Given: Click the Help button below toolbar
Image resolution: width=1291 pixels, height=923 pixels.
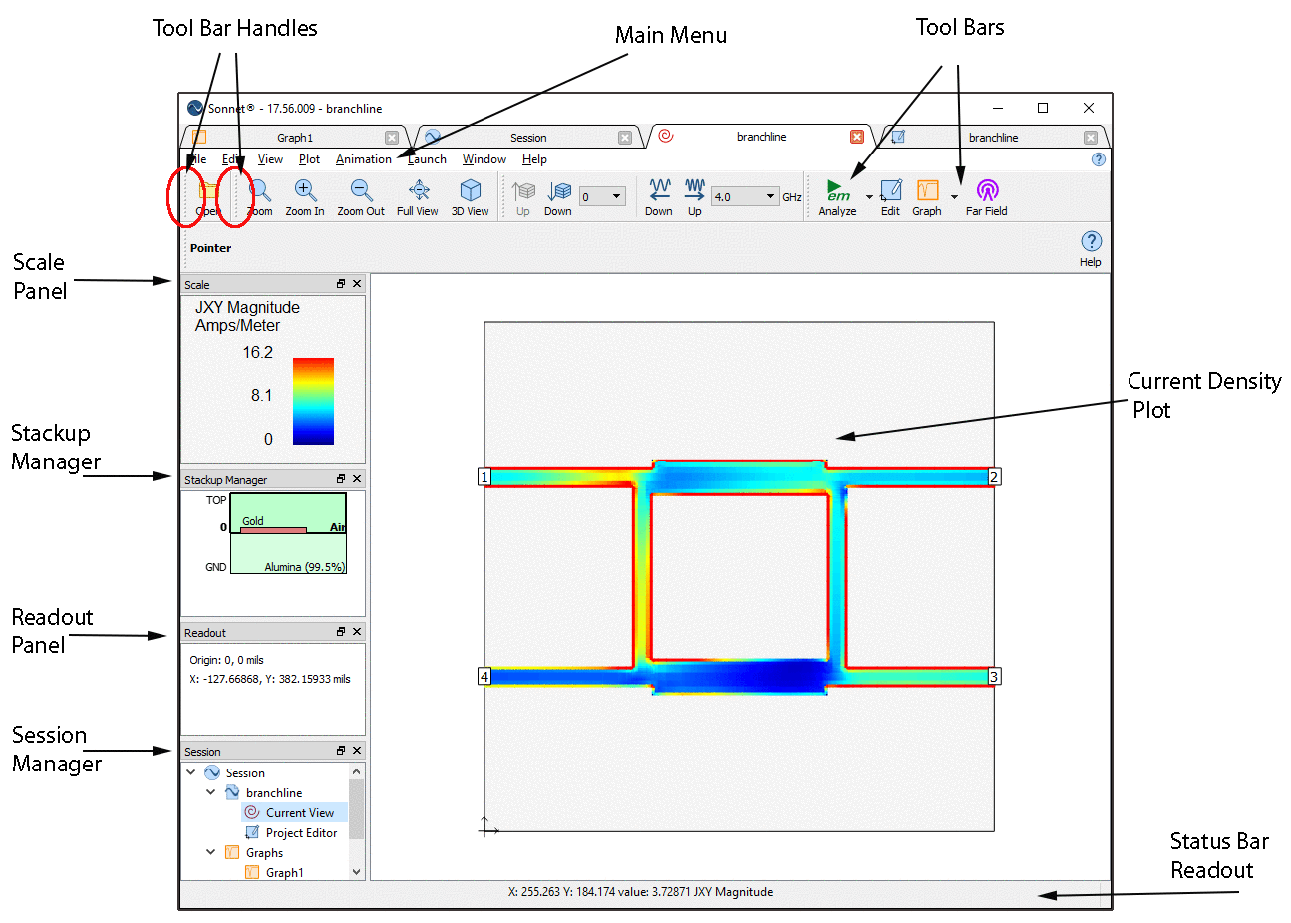Looking at the screenshot, I should [1091, 247].
